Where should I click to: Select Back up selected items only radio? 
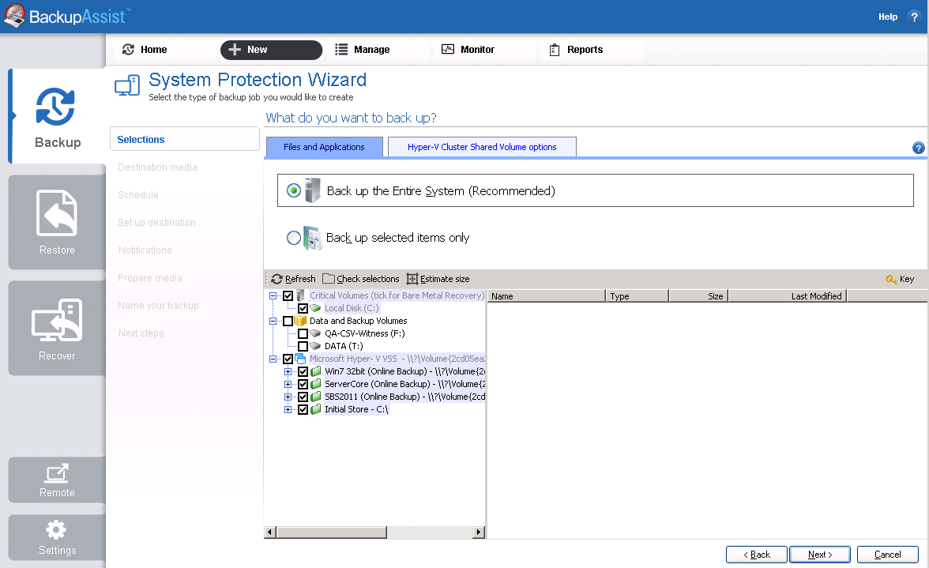pos(294,238)
